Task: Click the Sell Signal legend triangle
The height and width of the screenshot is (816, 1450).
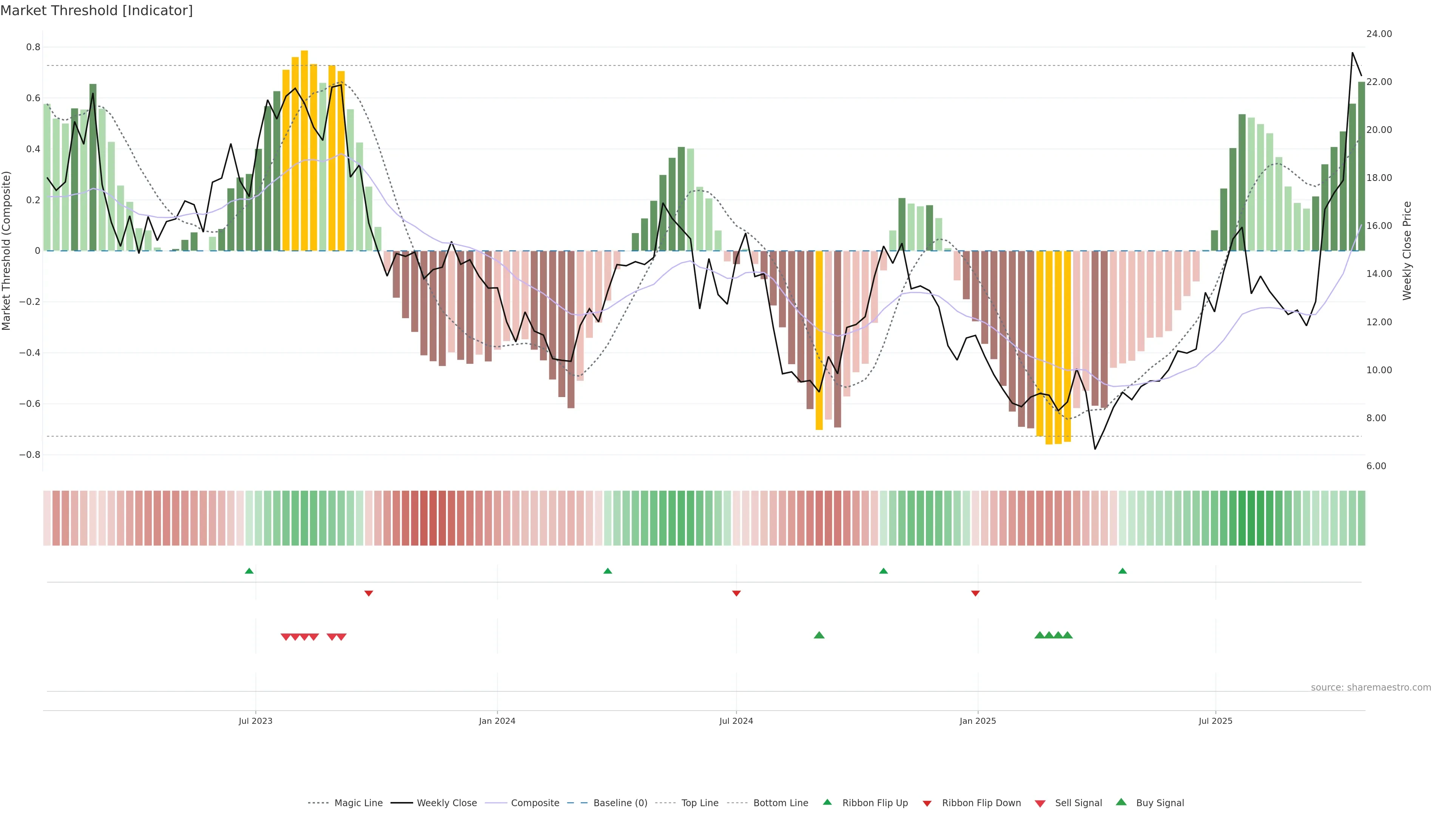Action: (1040, 803)
